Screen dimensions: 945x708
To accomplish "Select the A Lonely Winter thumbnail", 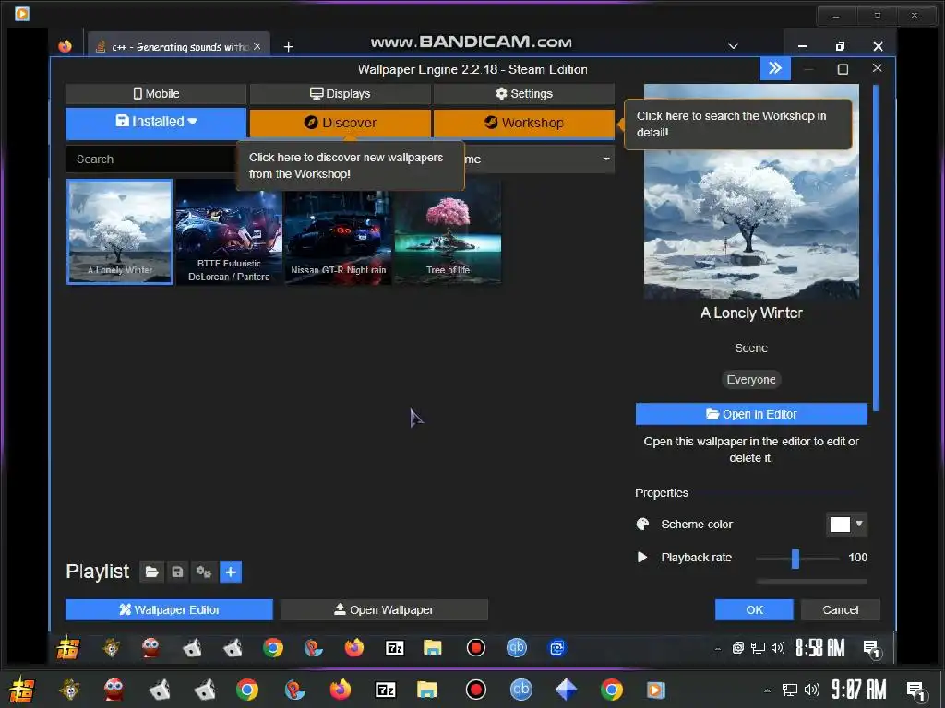I will (119, 231).
